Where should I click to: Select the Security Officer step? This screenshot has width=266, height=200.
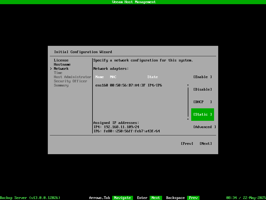70,81
